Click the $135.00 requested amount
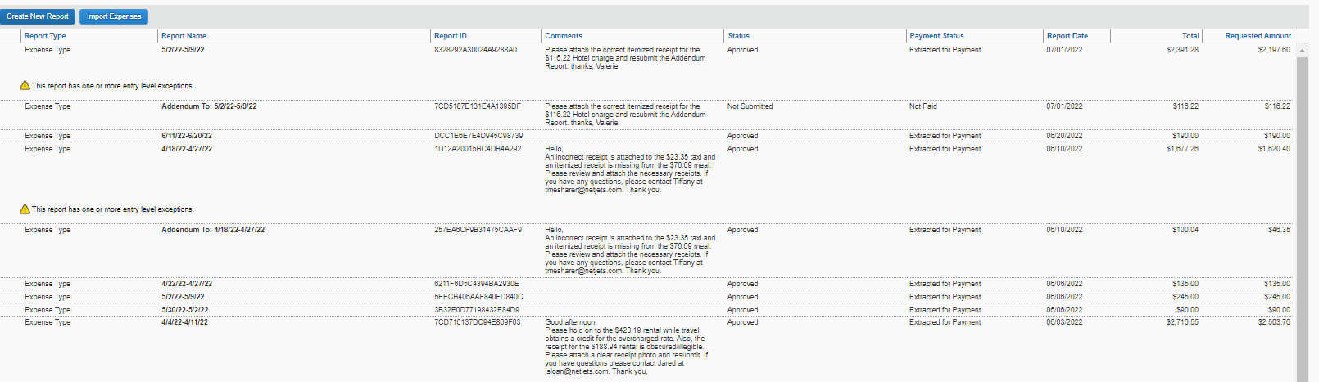The height and width of the screenshot is (382, 1319). coord(1276,284)
